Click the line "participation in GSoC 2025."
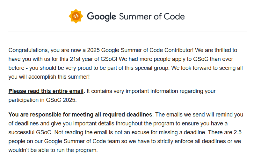The height and width of the screenshot is (153, 254). (x=42, y=100)
